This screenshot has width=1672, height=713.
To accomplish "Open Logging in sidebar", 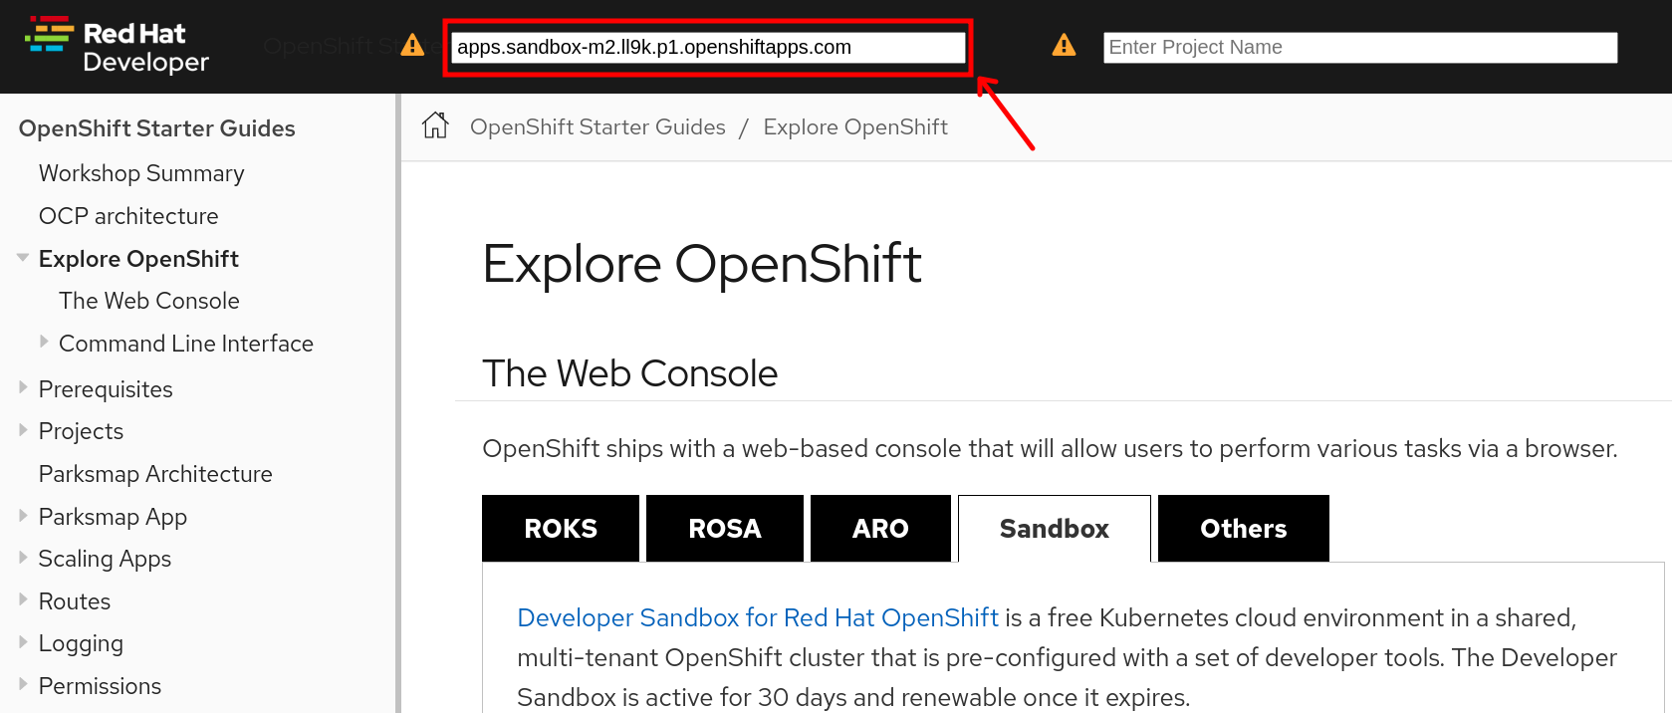I will tap(81, 643).
